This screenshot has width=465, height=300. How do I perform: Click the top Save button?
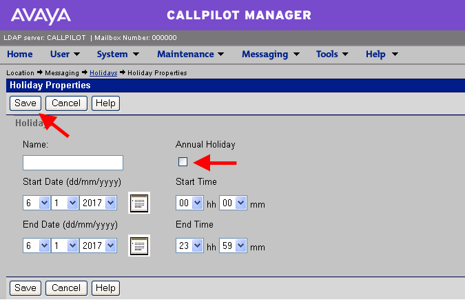tap(25, 103)
